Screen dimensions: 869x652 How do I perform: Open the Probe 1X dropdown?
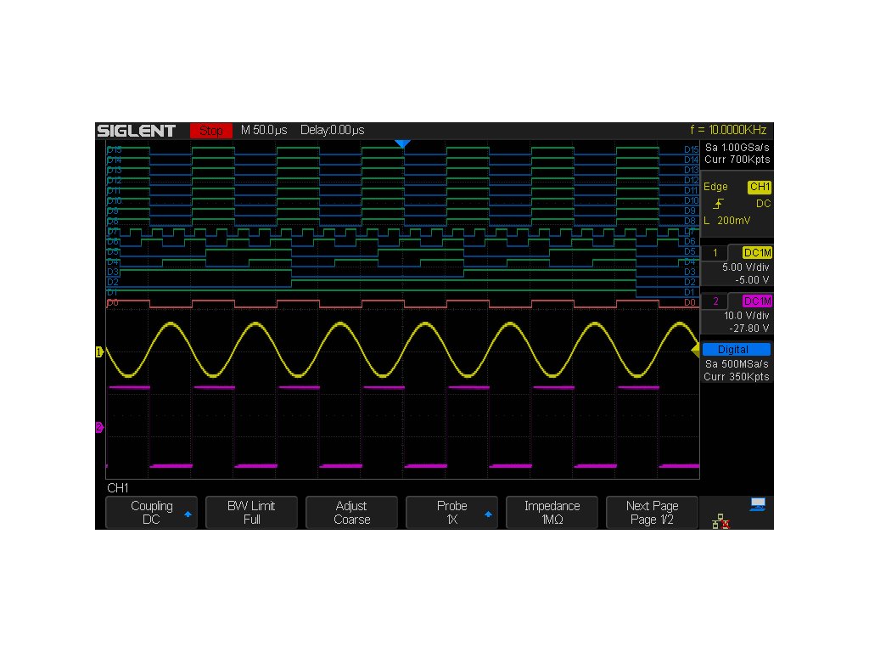pyautogui.click(x=451, y=512)
